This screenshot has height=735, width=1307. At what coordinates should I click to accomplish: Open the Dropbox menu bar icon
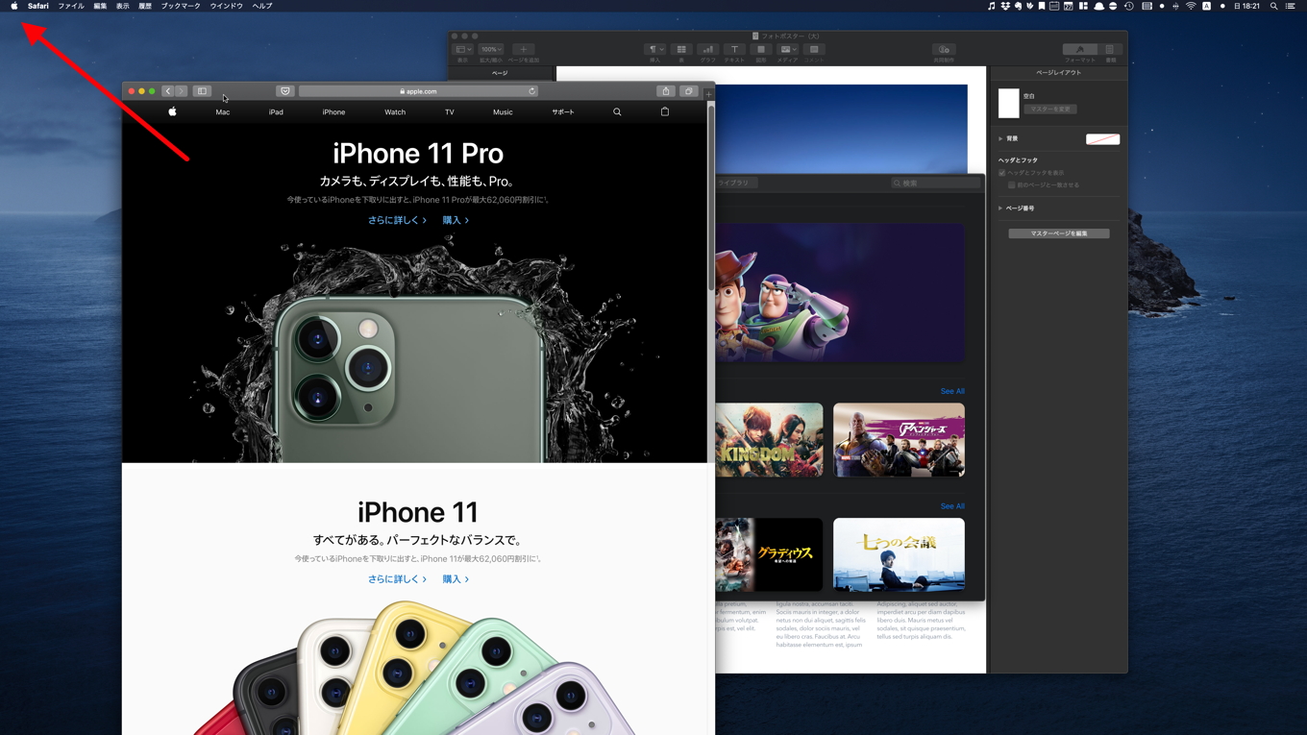coord(1005,6)
